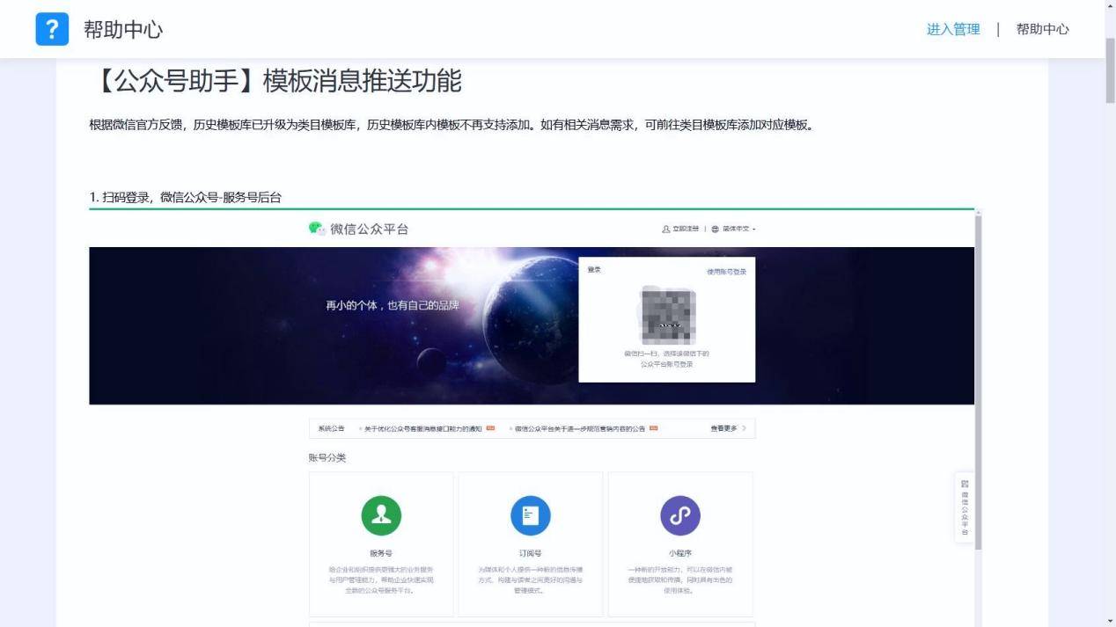The image size is (1116, 627).
Task: Click the blurred QR code image
Action: coord(667,315)
